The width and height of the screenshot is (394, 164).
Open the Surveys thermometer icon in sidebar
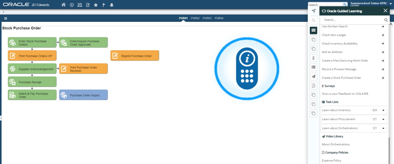313,58
